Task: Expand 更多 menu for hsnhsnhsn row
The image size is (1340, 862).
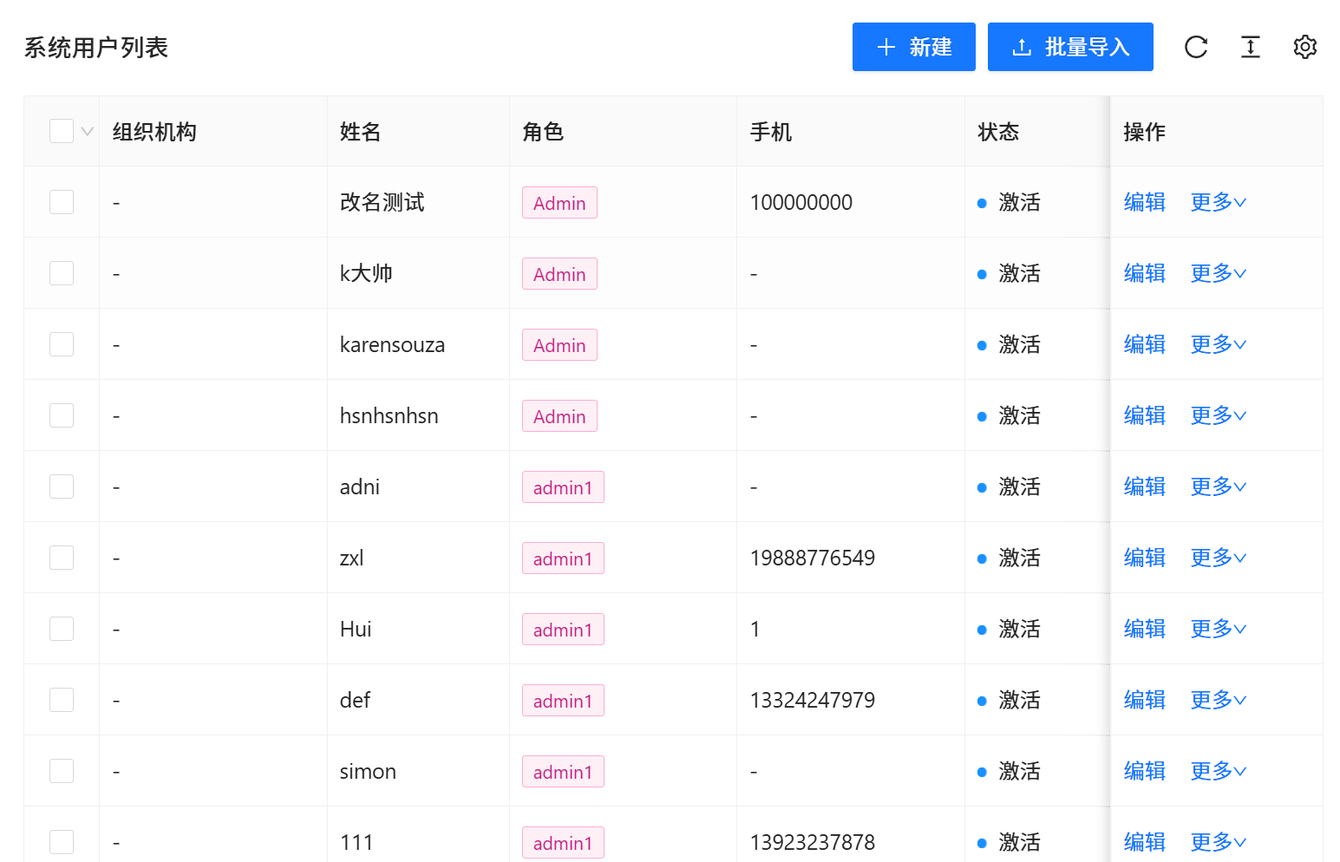Action: 1219,415
